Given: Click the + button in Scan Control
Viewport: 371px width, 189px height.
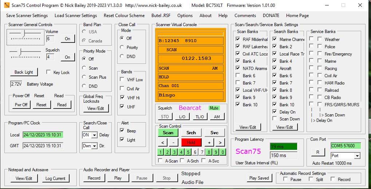Looking at the screenshot, I should (209, 142).
